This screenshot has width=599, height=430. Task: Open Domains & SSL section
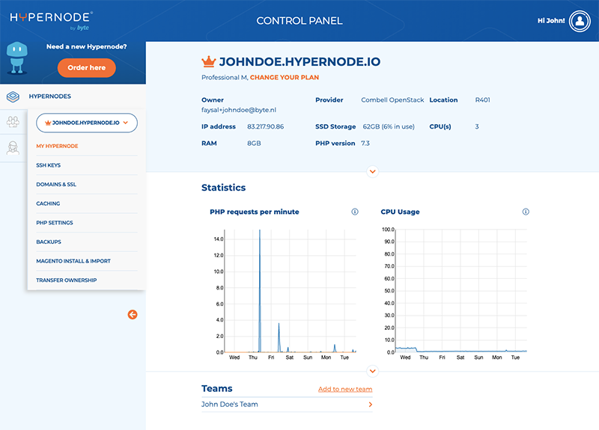(55, 184)
